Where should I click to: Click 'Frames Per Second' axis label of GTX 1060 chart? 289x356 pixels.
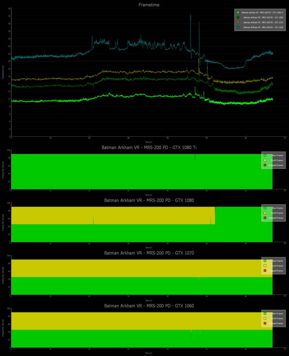click(x=3, y=328)
